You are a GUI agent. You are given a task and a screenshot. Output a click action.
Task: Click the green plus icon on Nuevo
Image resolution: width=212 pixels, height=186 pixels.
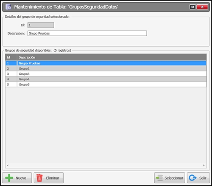pyautogui.click(x=9, y=178)
